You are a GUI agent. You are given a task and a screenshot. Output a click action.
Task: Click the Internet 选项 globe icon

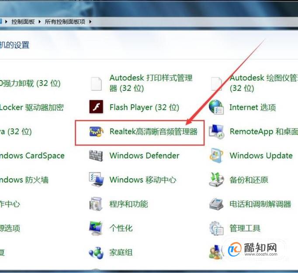point(216,107)
